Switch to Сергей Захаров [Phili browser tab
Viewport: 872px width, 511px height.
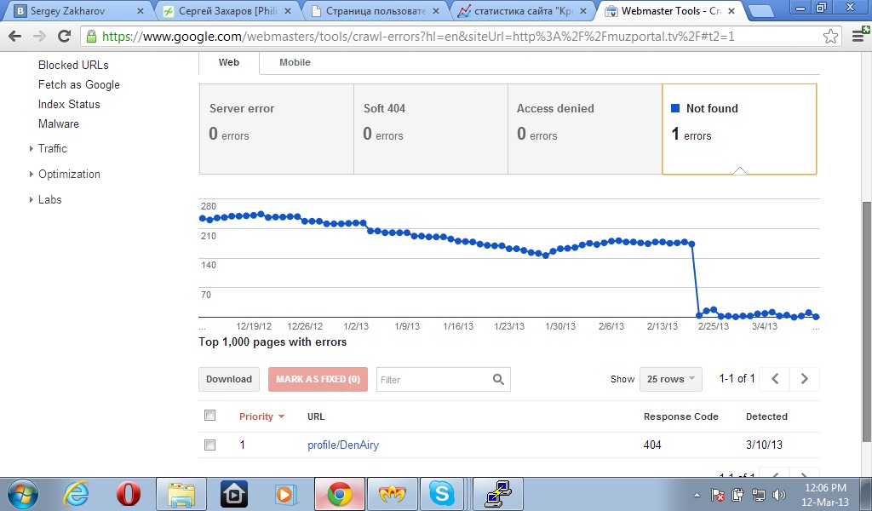228,10
